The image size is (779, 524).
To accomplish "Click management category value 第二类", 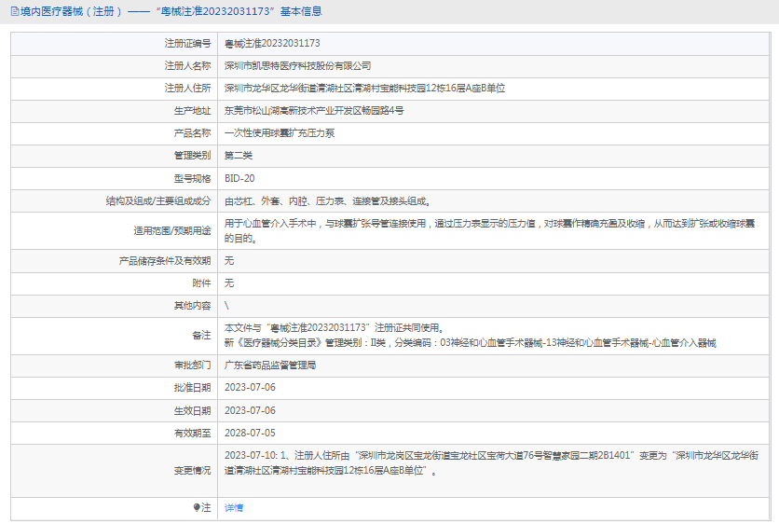I will click(239, 156).
